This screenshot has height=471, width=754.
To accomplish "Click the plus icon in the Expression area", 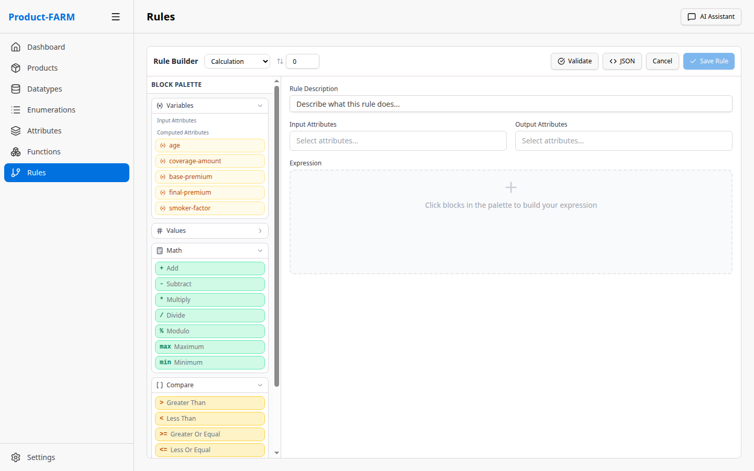I will point(511,187).
